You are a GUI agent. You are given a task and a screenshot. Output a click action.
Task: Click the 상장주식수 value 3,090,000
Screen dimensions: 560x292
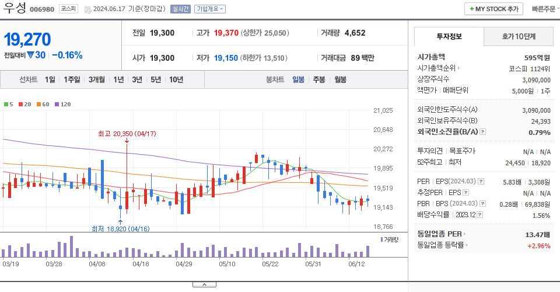click(536, 80)
